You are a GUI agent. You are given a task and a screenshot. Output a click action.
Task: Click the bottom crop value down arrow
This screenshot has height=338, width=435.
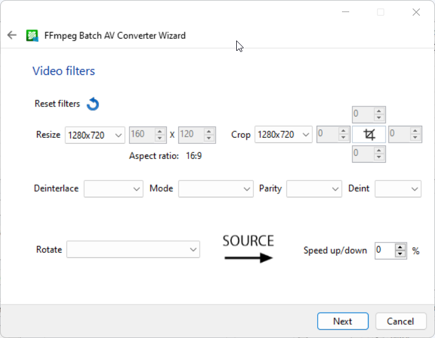379,157
